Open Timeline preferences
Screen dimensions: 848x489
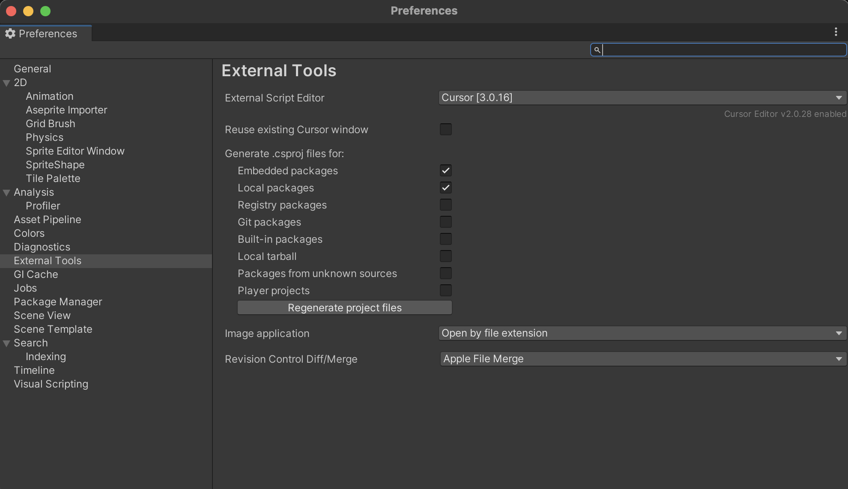(34, 370)
